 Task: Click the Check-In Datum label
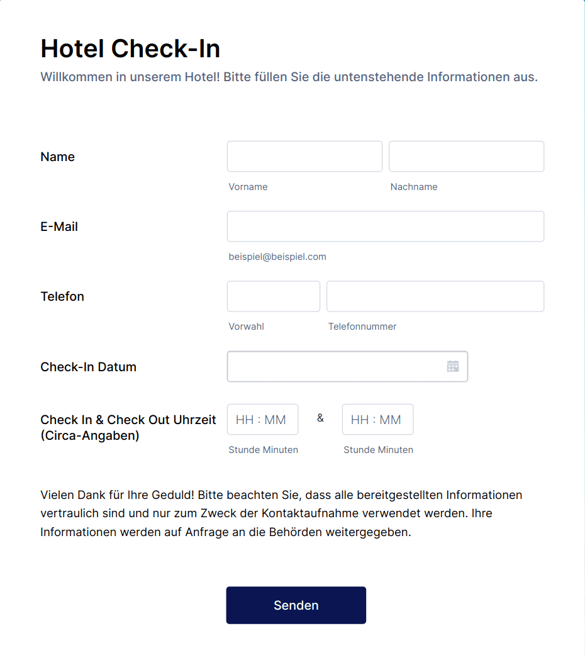click(89, 367)
